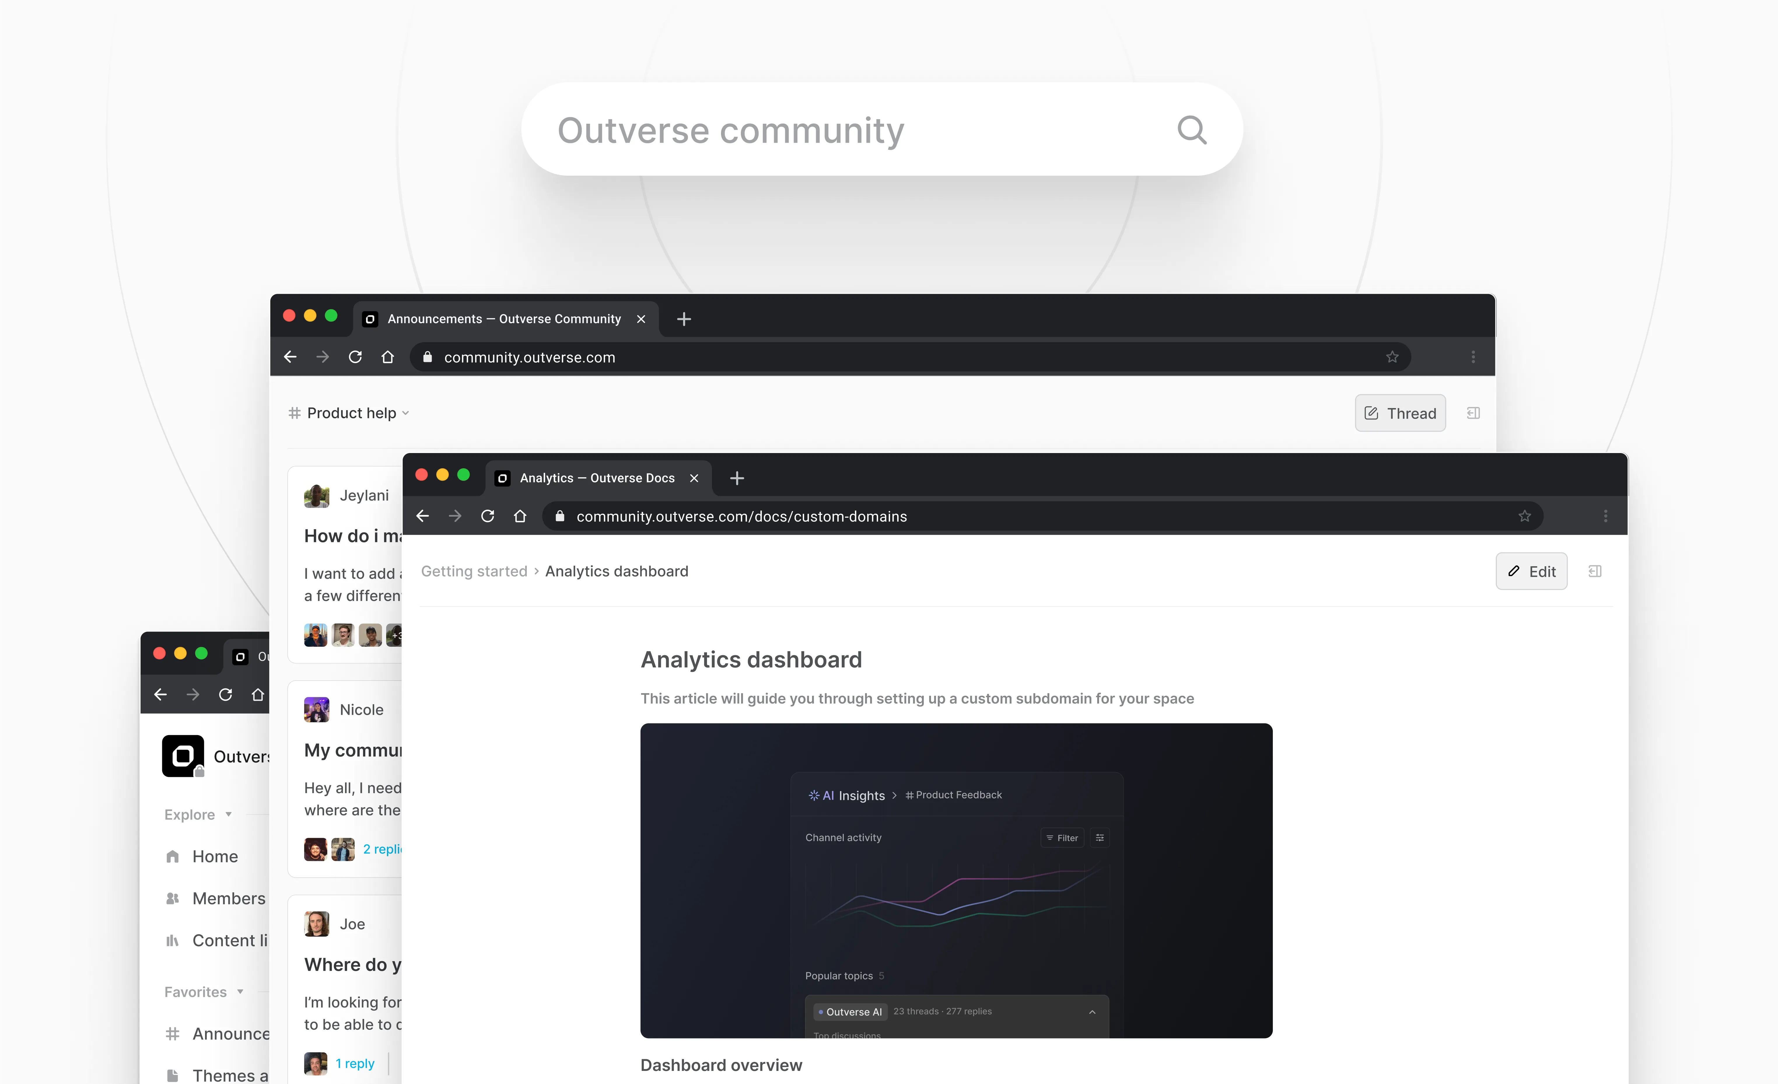Viewport: 1778px width, 1084px height.
Task: Reload the leftmost browser window page
Action: click(225, 694)
